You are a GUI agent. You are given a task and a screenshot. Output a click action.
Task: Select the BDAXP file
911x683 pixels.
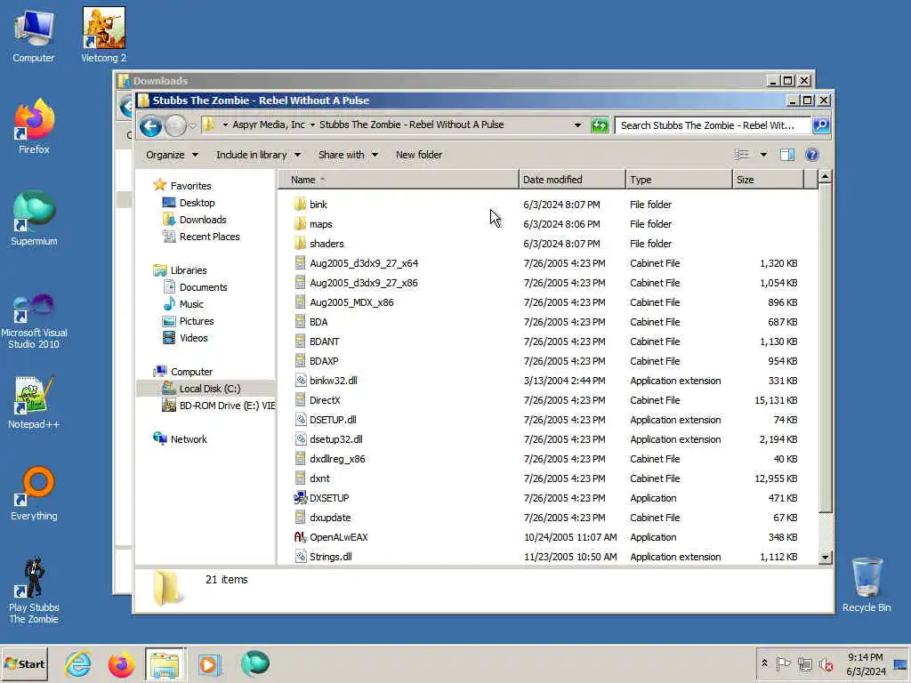pos(324,361)
